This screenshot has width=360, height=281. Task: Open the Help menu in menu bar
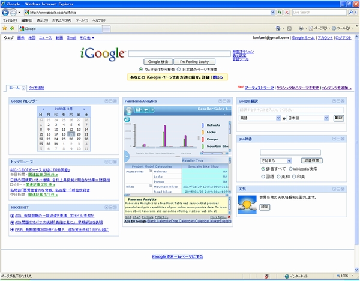[99, 20]
